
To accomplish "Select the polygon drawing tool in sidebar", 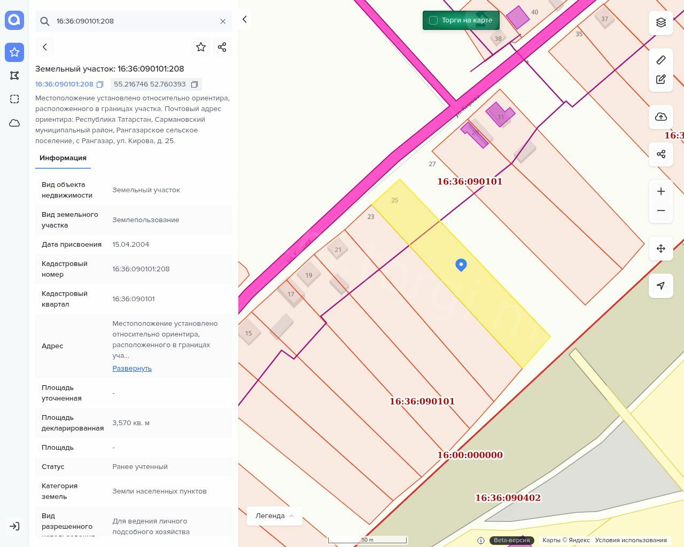I will click(x=14, y=76).
